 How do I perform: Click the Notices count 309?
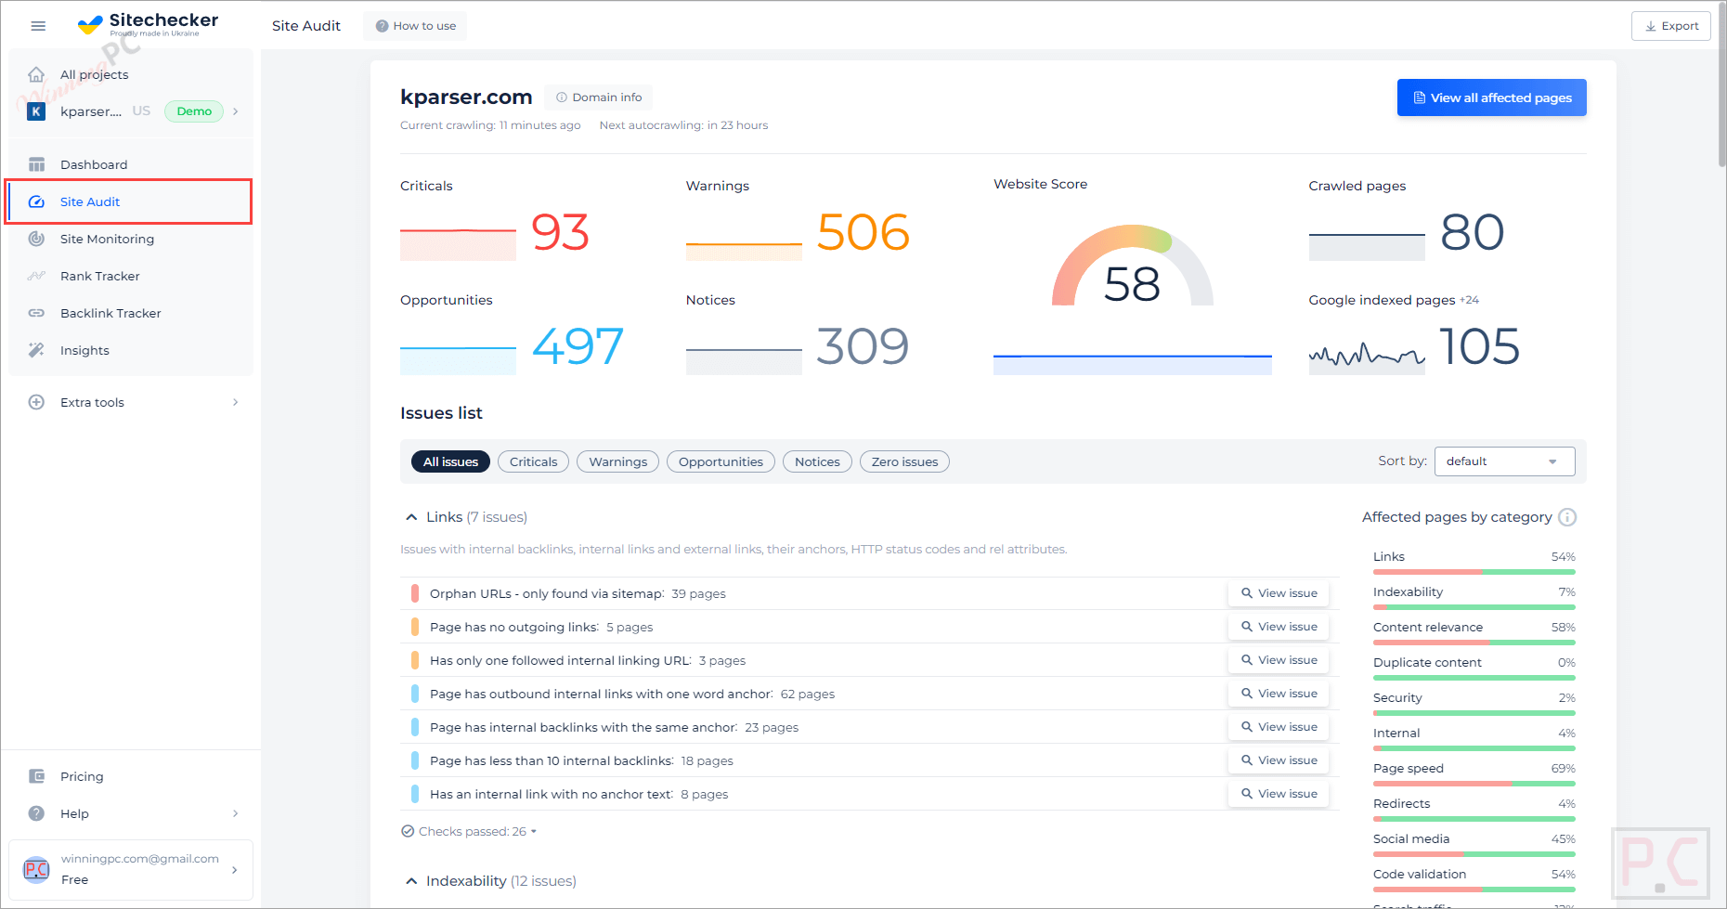pos(863,346)
